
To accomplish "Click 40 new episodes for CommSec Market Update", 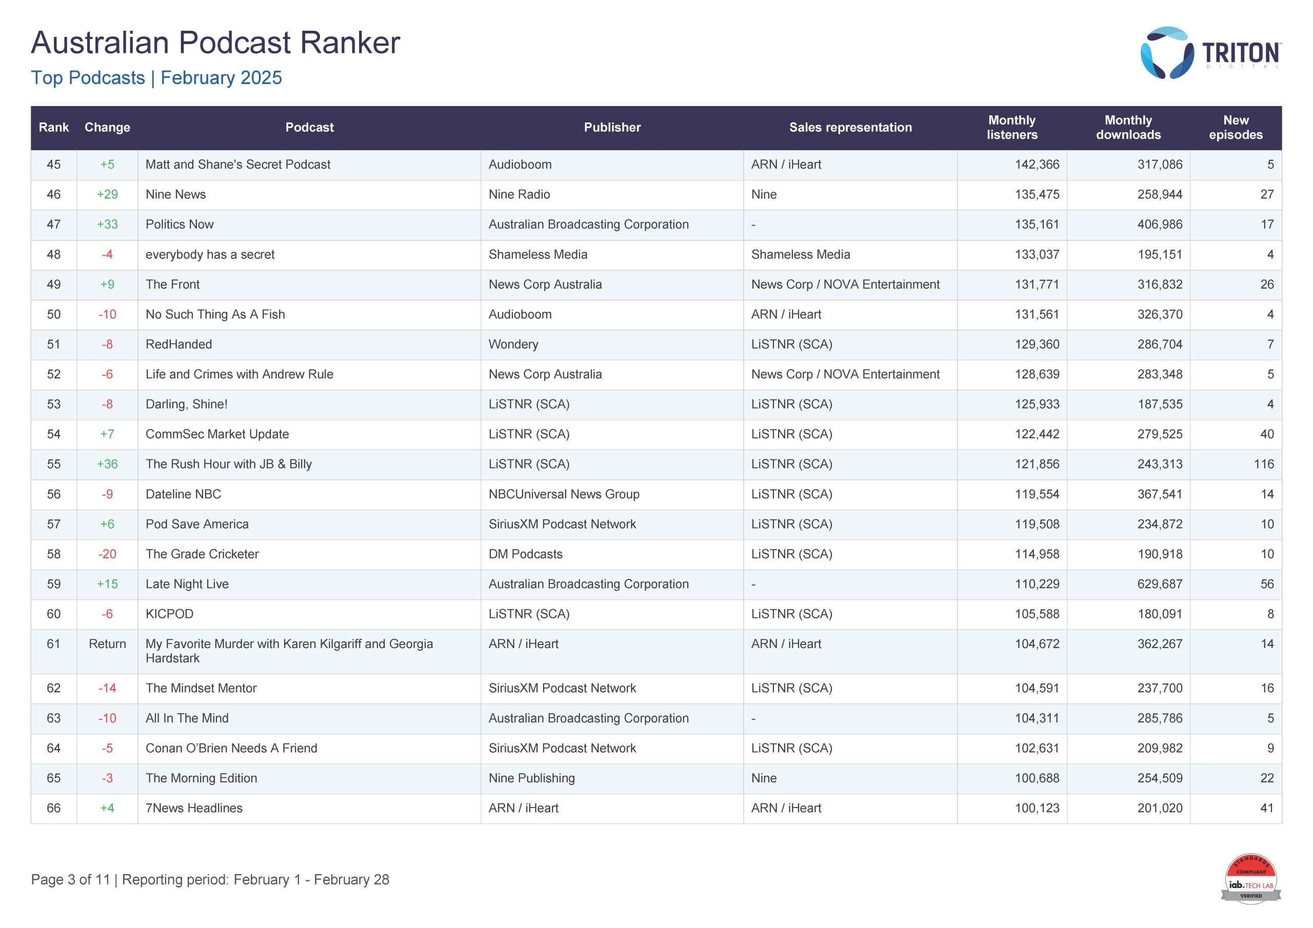I will click(1267, 434).
